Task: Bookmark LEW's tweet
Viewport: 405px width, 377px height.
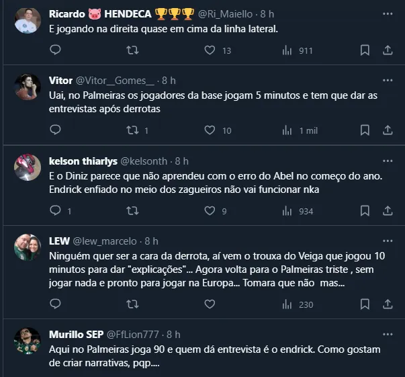Action: 364,304
